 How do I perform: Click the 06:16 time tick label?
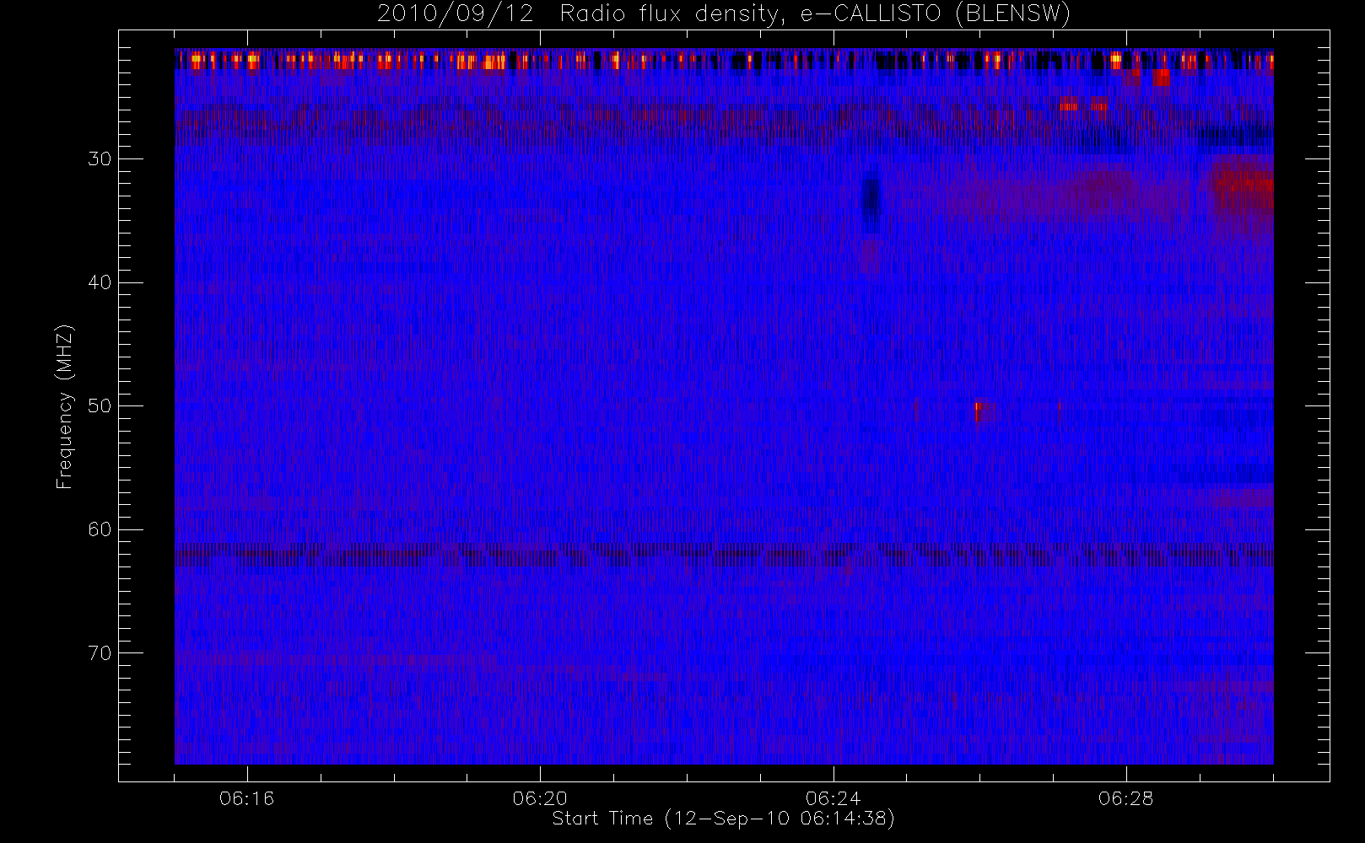tap(246, 798)
